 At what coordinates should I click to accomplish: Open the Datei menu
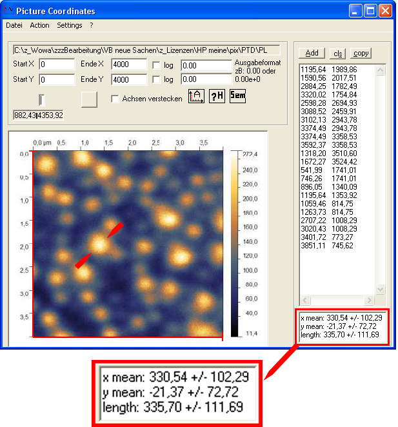click(14, 25)
